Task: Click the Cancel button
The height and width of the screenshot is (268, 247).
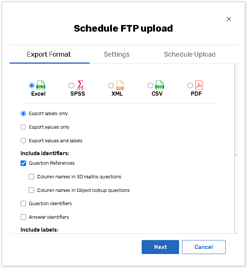Action: click(204, 247)
